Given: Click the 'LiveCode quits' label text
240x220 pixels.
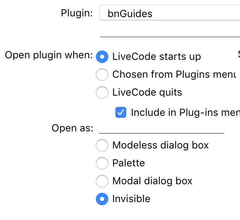Looking at the screenshot, I should point(147,93).
